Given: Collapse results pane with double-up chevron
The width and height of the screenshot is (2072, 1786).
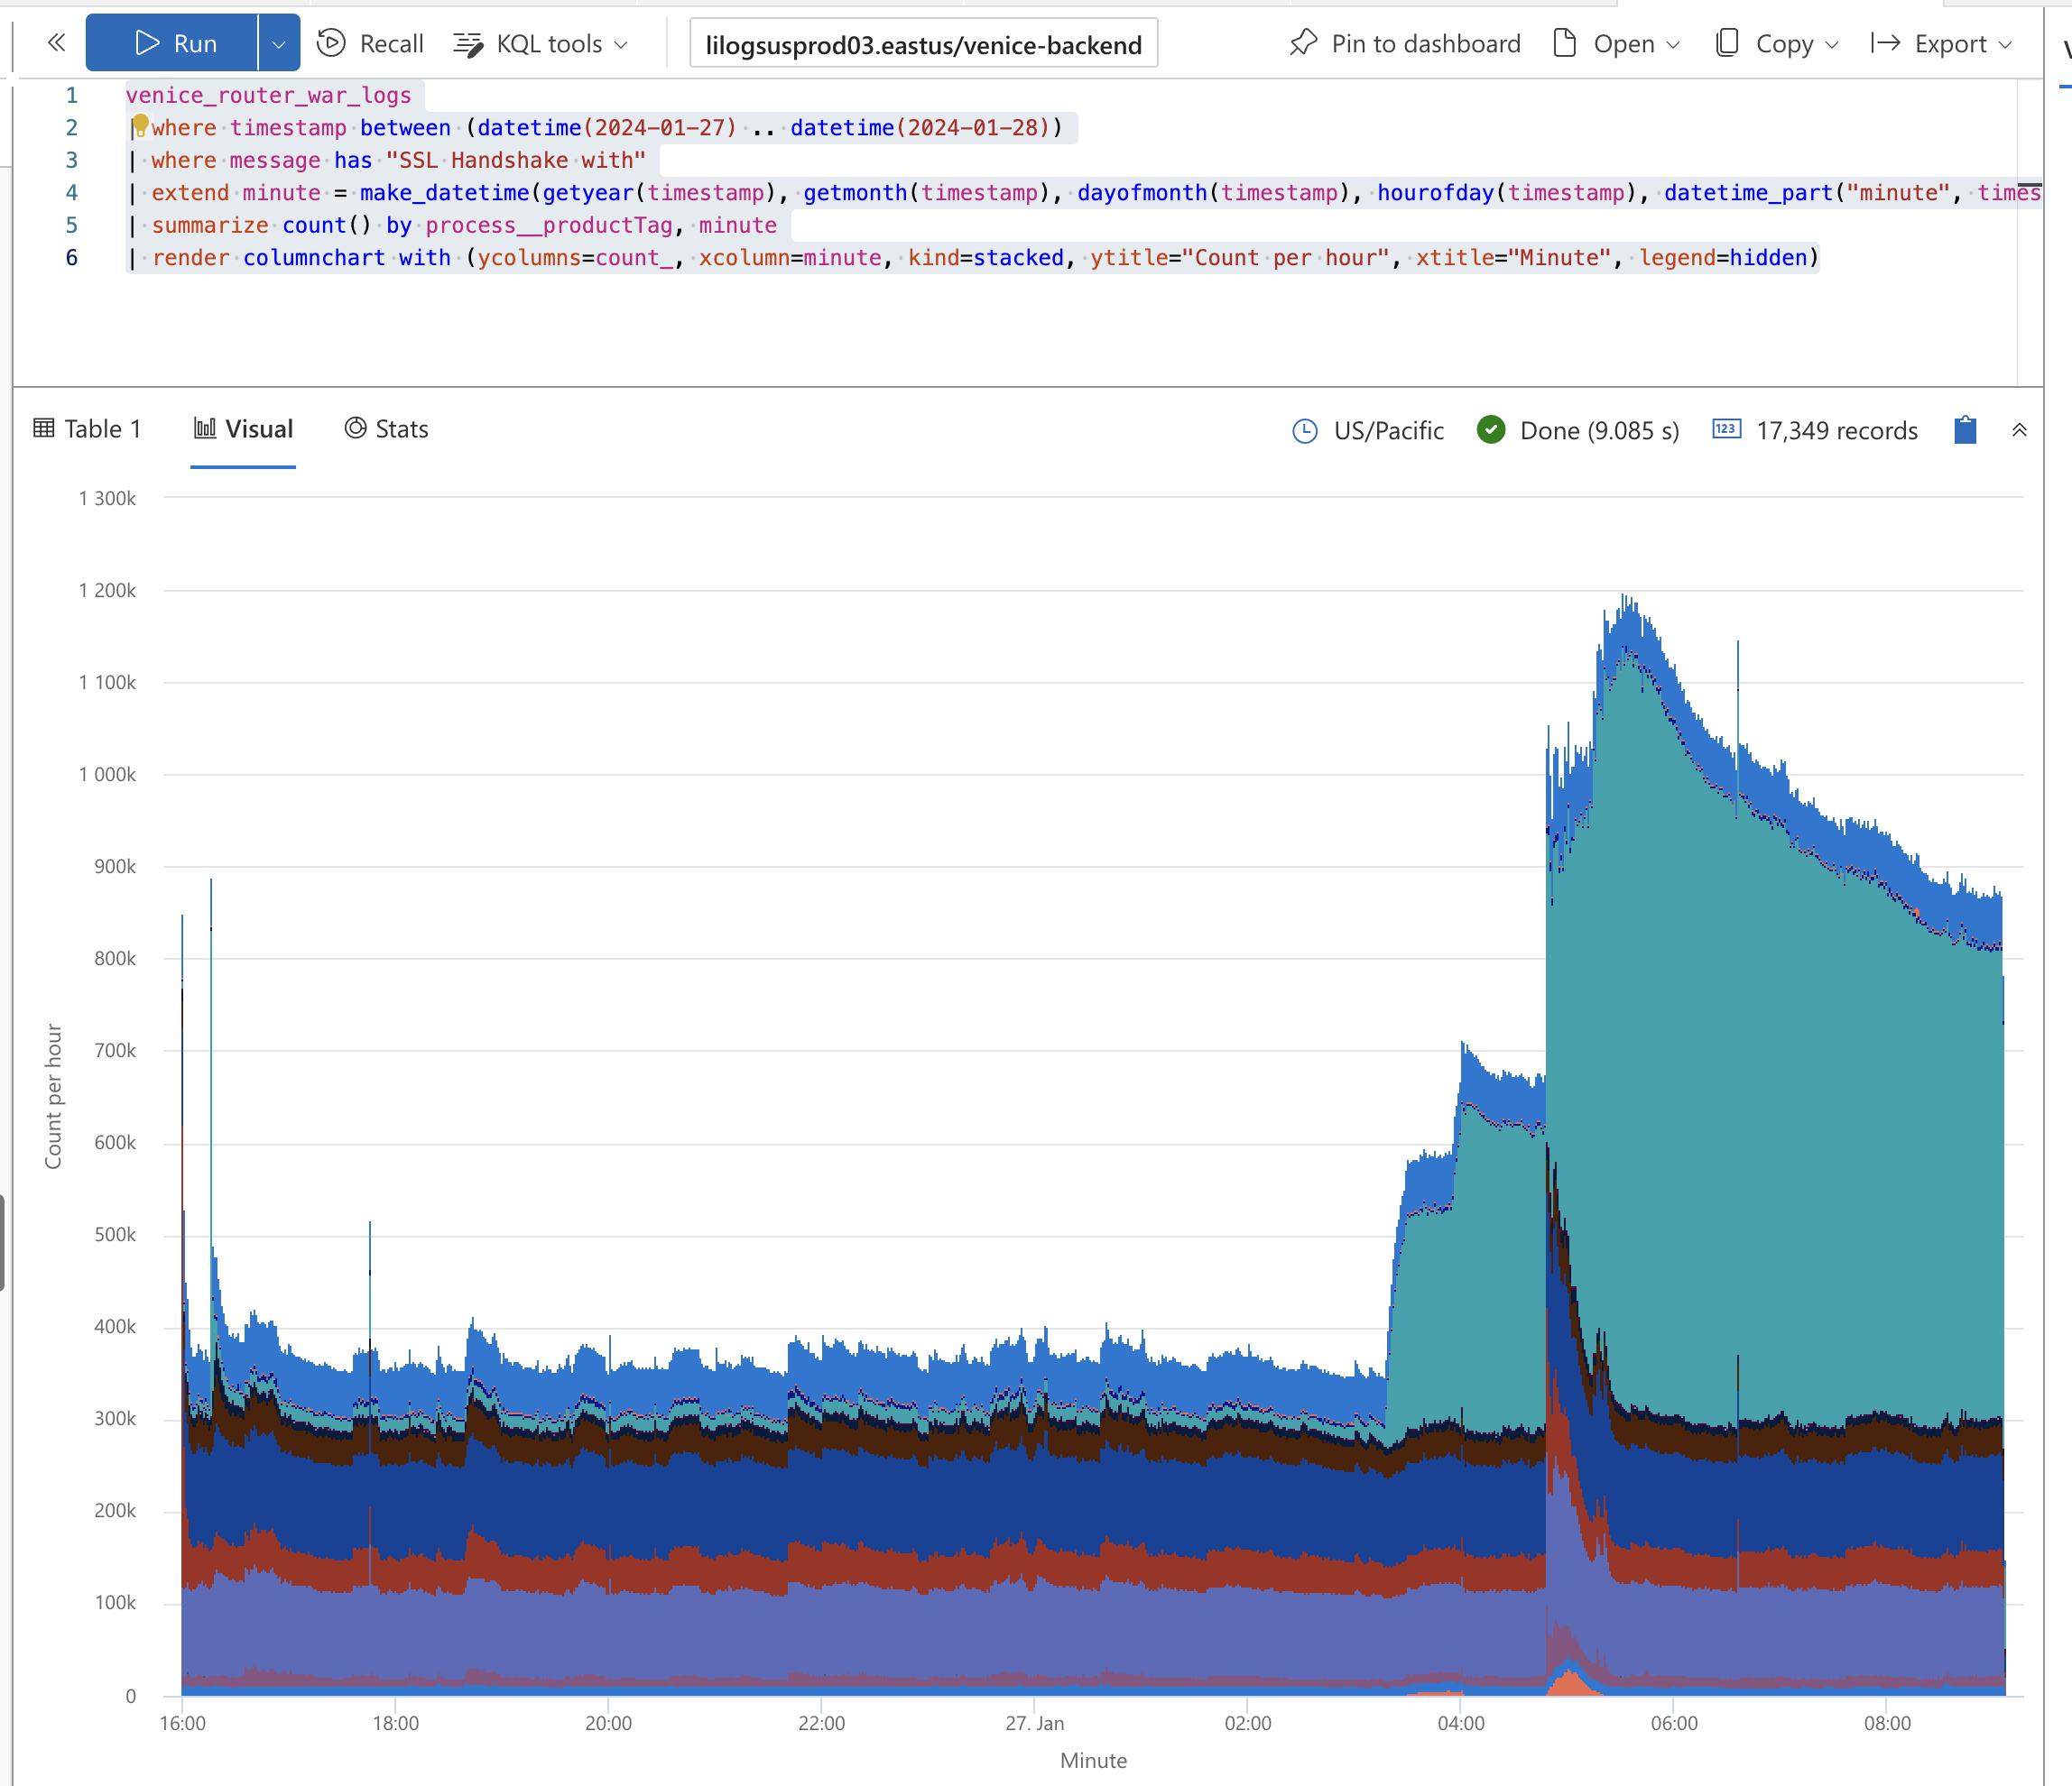Looking at the screenshot, I should point(2019,431).
